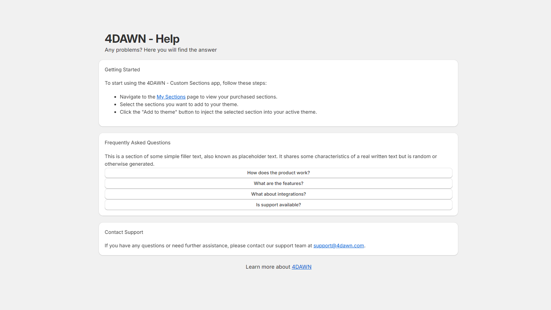Open the 4DAWN link at page bottom

point(302,267)
